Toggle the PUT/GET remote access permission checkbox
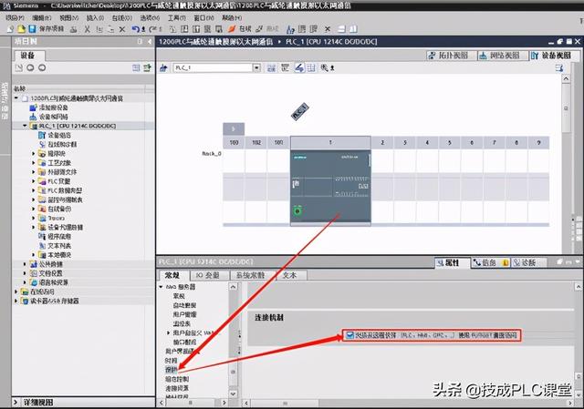Screen dimensions: 584x409 pos(349,335)
